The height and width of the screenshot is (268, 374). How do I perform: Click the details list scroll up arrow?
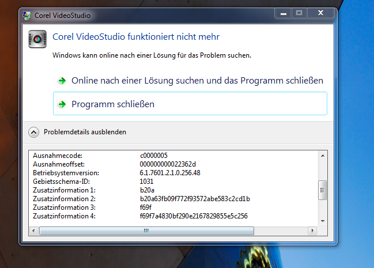click(323, 156)
